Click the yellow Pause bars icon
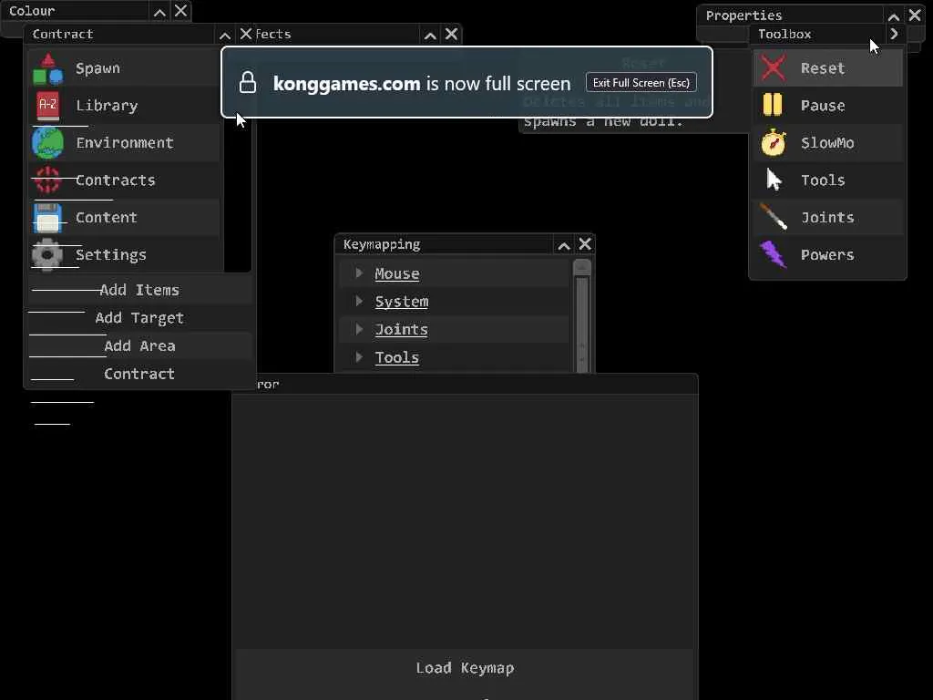 coord(773,105)
